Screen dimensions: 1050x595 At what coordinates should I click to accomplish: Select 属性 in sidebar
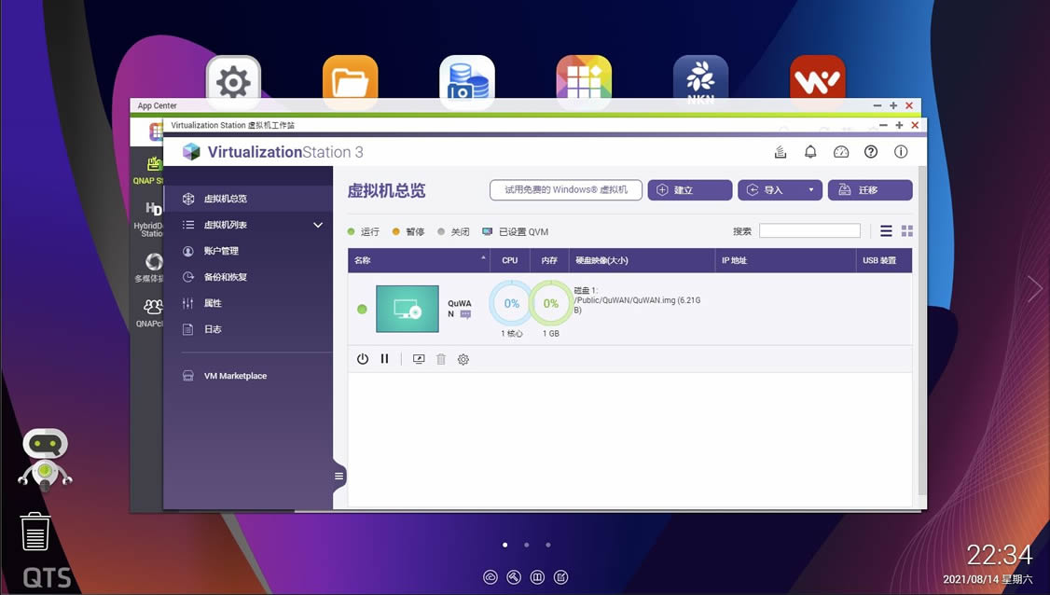[x=248, y=303]
